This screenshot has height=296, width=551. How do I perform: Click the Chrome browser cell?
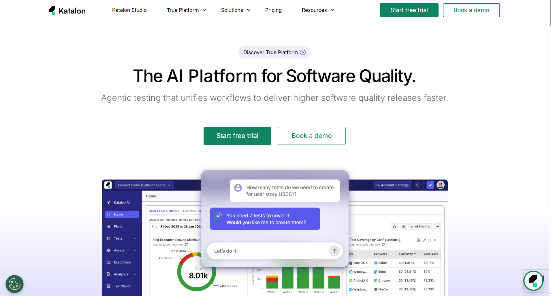coord(382,280)
